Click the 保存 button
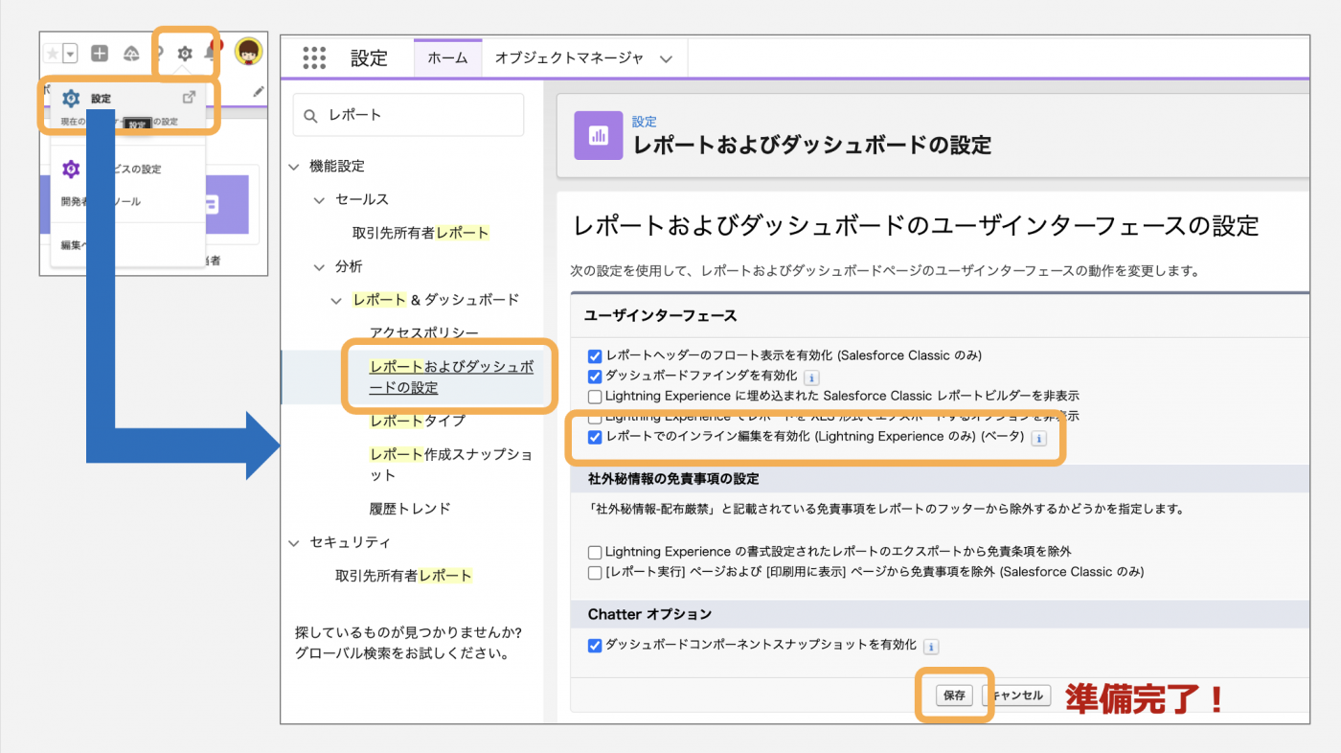 (x=954, y=696)
